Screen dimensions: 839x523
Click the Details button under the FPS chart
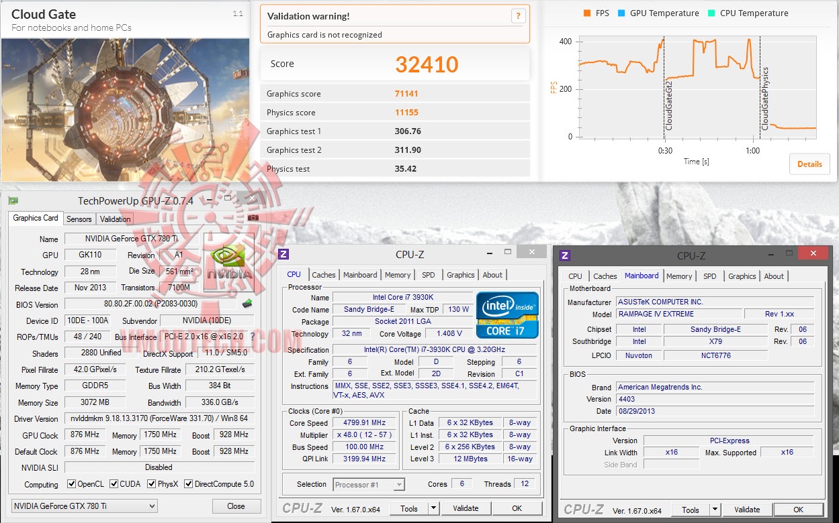[809, 164]
